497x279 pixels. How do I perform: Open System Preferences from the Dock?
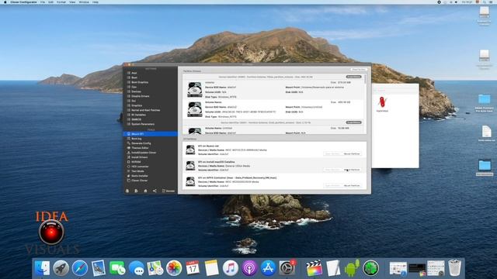pos(287,268)
